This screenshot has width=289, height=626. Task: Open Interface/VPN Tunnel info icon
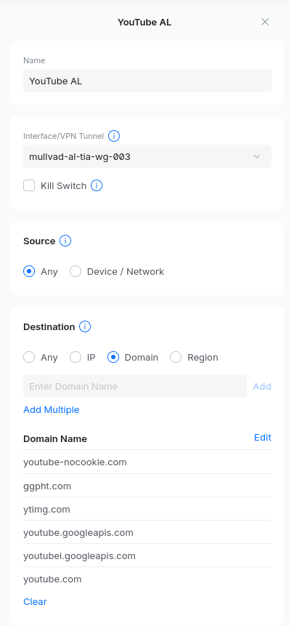(114, 136)
